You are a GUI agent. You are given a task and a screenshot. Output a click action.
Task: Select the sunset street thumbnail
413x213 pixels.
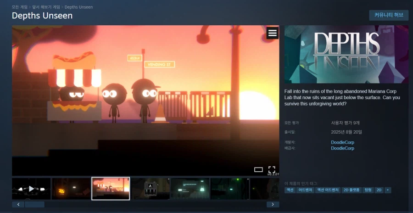[111, 189]
